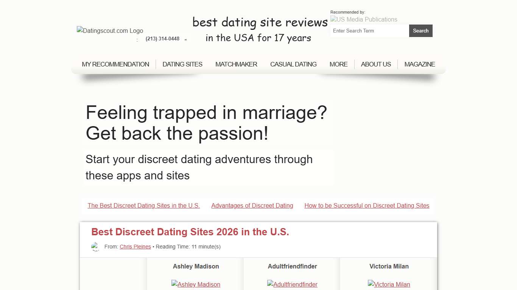Click the Chris Pleines author link
The width and height of the screenshot is (517, 290).
135,246
